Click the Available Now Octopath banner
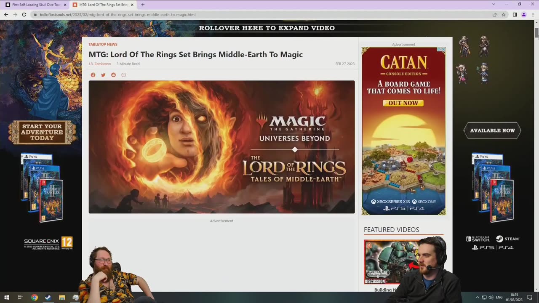 point(492,130)
